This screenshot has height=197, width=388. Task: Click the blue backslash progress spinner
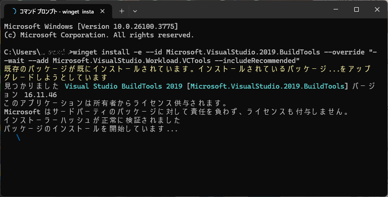[18, 138]
